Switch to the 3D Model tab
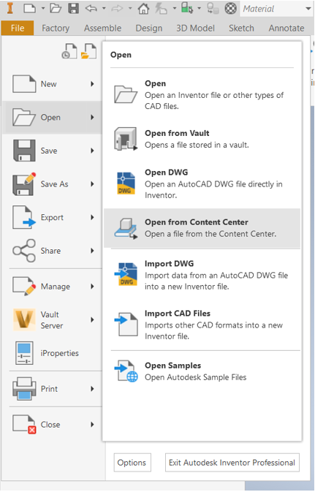The height and width of the screenshot is (492, 315). 195,29
